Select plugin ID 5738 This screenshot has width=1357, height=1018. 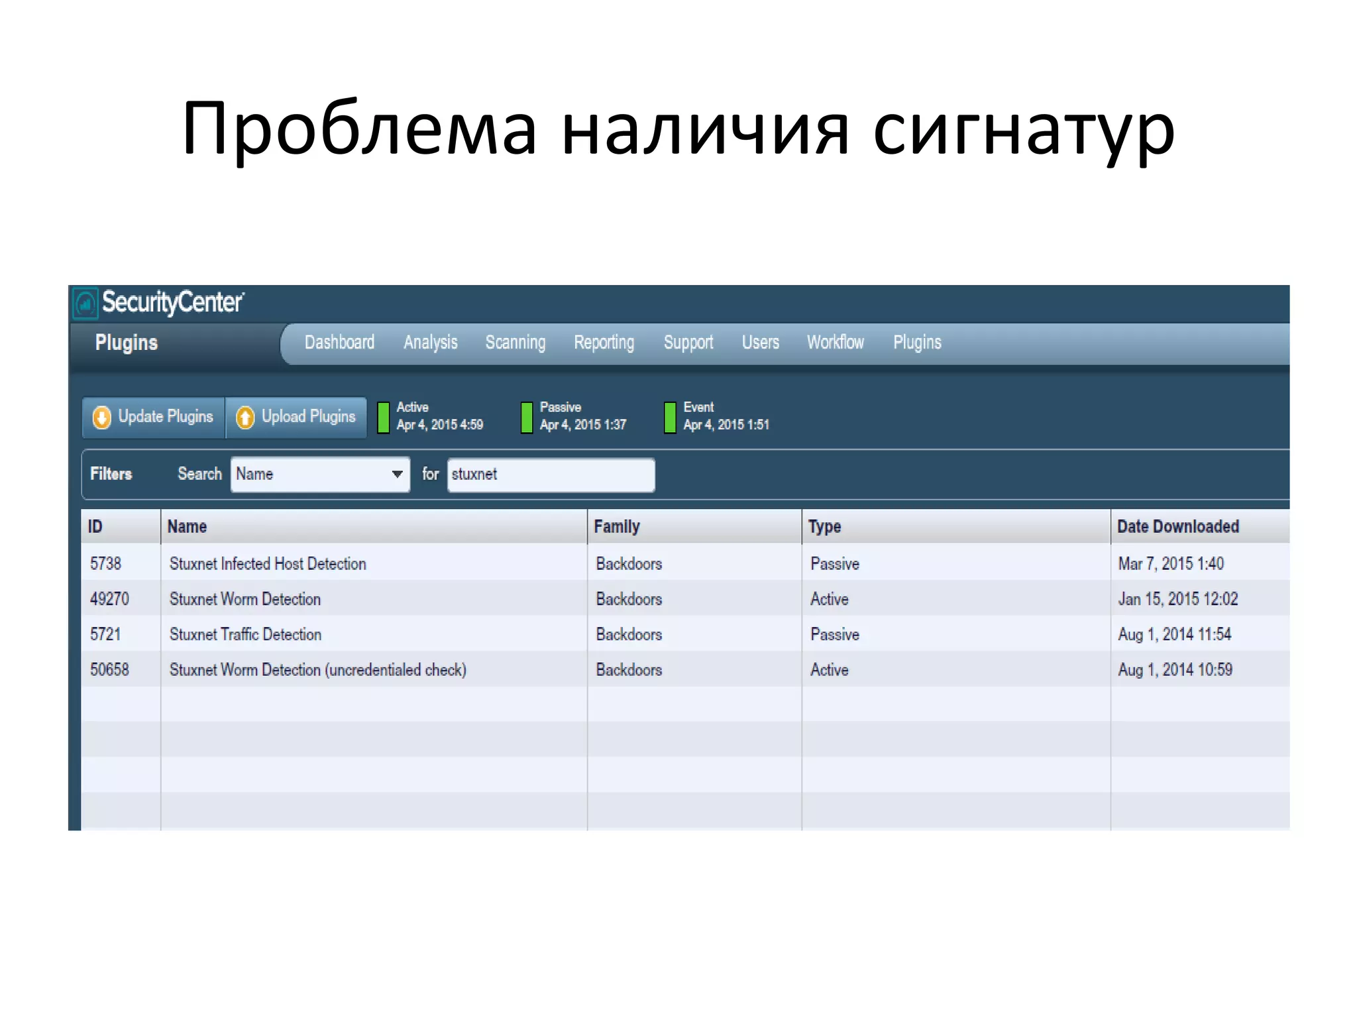[106, 563]
